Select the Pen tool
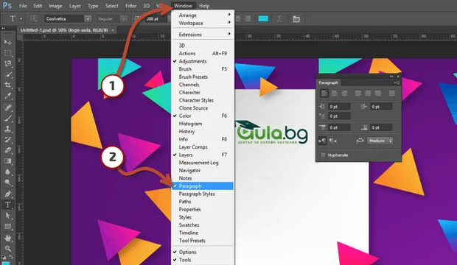The height and width of the screenshot is (265, 457). coord(8,194)
